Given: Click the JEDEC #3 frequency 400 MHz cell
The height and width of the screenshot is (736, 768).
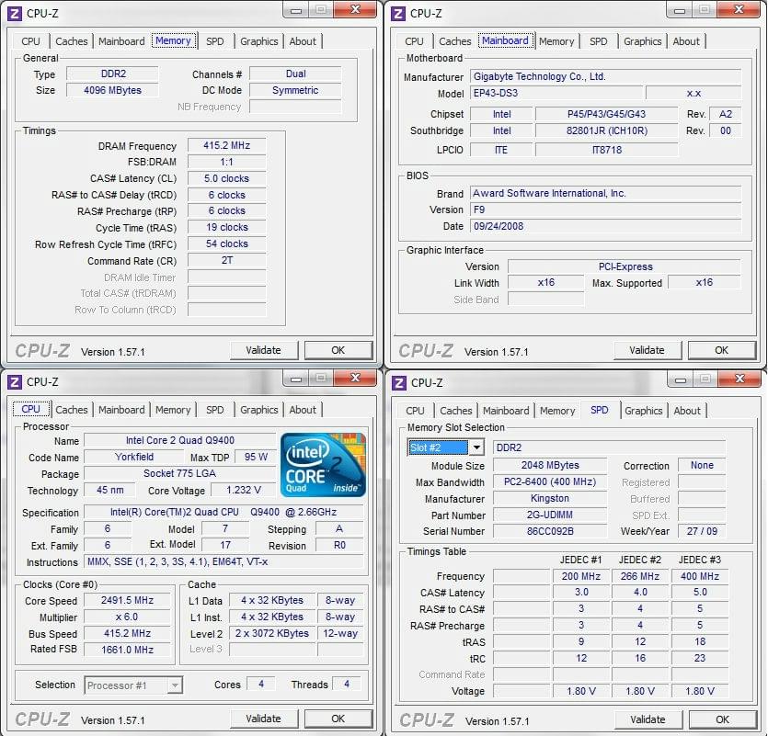Looking at the screenshot, I should (x=700, y=576).
